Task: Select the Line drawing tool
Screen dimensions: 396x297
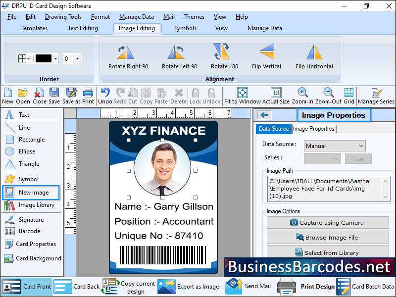Action: 17,128
